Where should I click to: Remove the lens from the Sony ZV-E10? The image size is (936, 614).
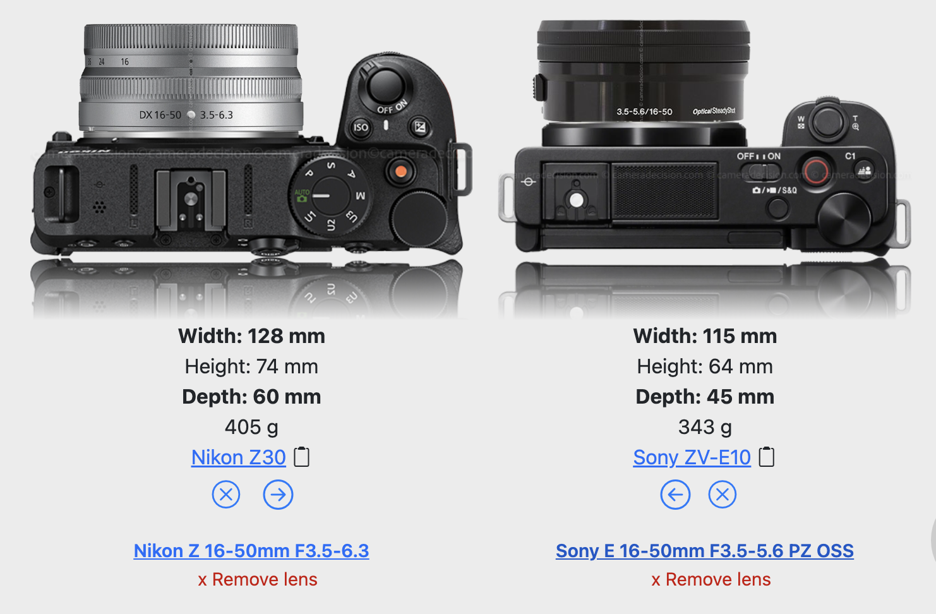(711, 580)
